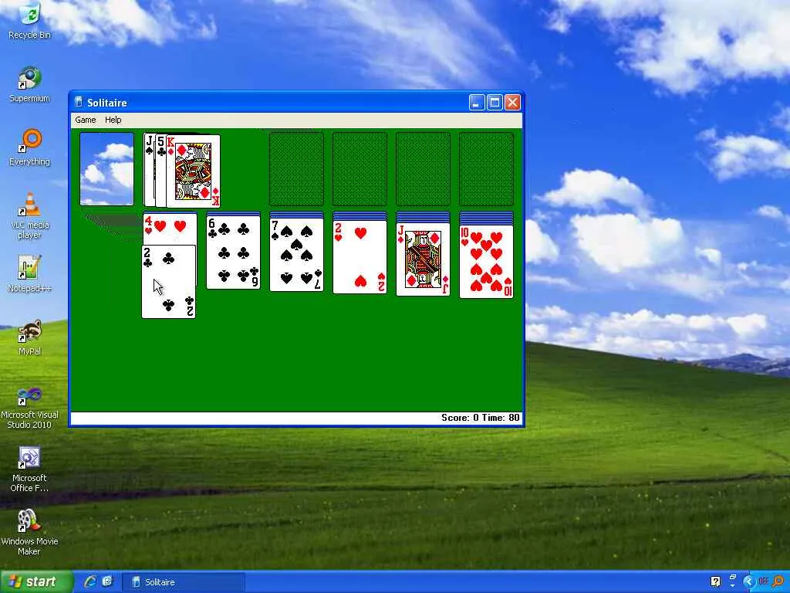Maximize the Solitaire window
790x593 pixels.
pyautogui.click(x=495, y=103)
